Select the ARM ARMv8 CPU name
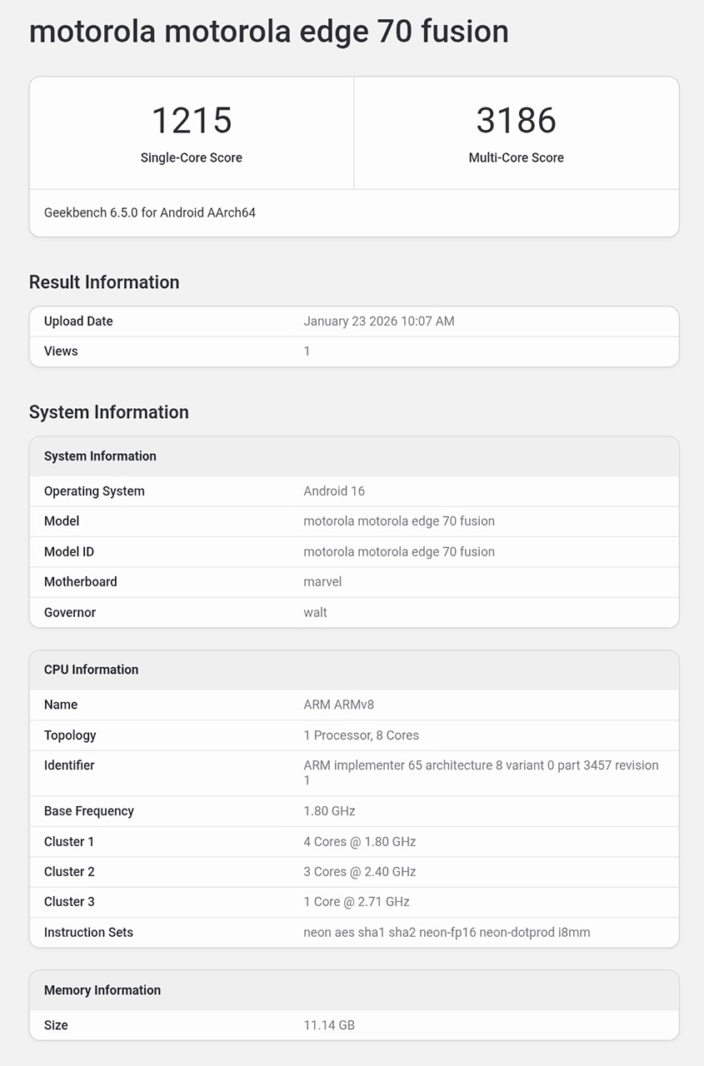 click(338, 705)
